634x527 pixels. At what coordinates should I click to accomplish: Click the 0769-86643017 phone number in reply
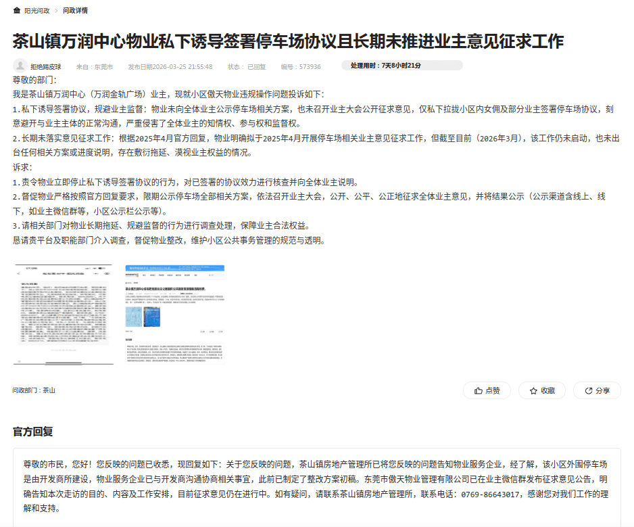point(491,495)
